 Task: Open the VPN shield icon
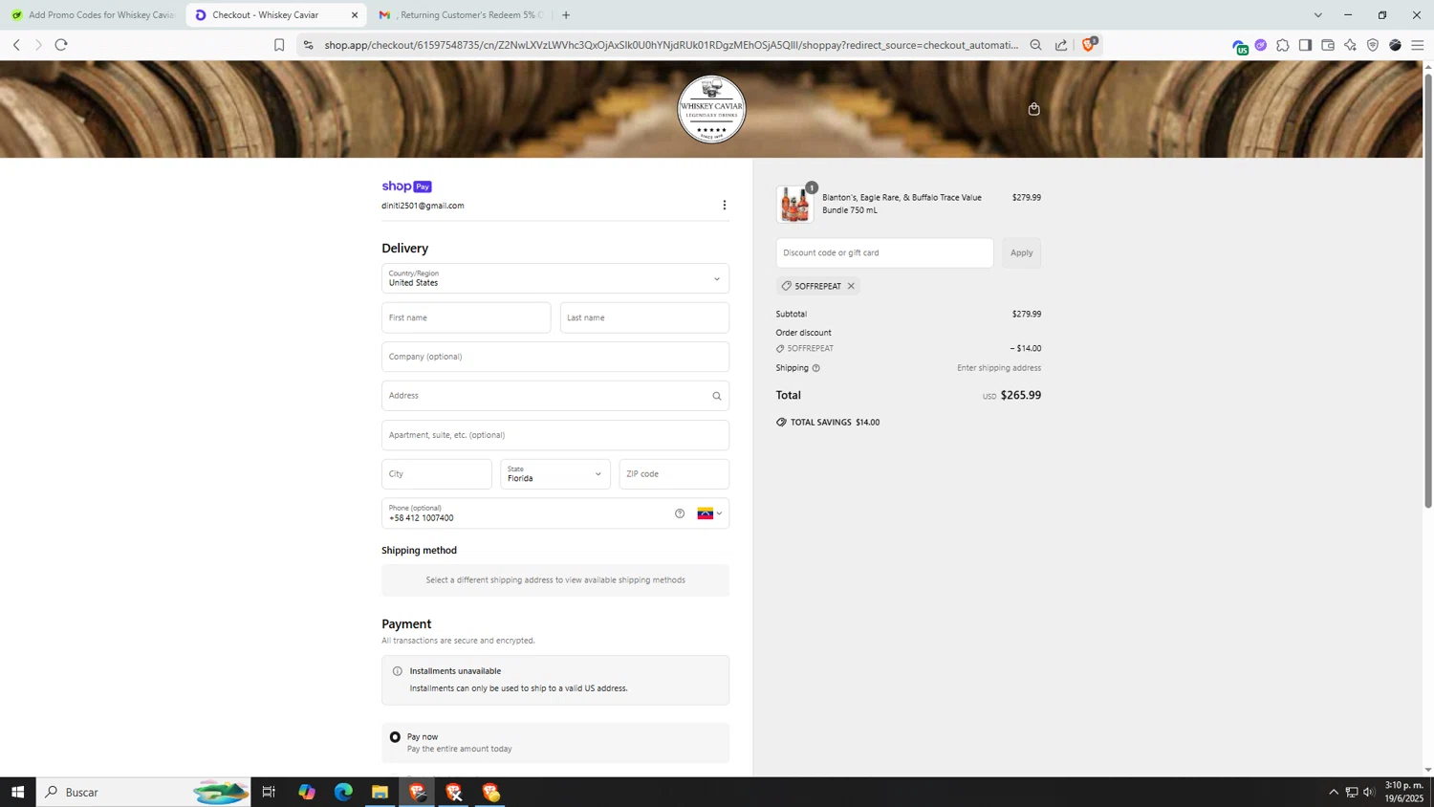[1373, 45]
